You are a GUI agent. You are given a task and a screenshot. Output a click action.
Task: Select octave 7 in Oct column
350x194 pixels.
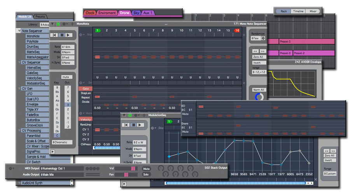[x=68, y=88]
